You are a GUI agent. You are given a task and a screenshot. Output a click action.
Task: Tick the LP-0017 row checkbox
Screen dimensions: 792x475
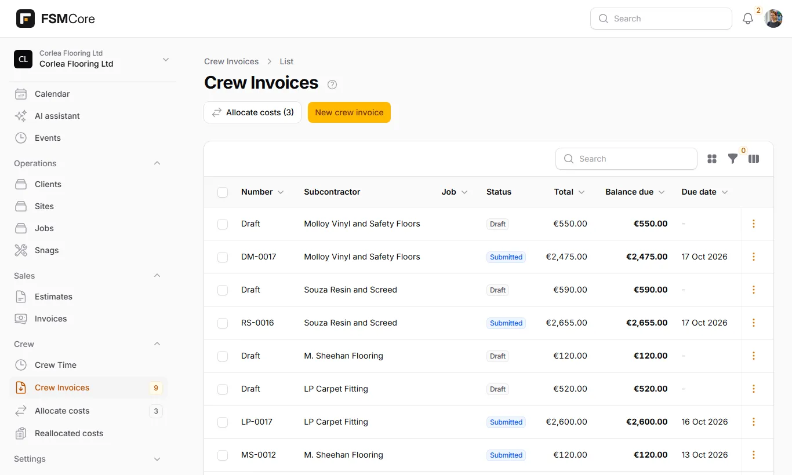tap(223, 422)
